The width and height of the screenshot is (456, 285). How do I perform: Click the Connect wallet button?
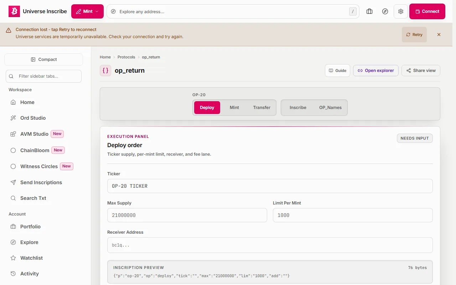click(427, 11)
